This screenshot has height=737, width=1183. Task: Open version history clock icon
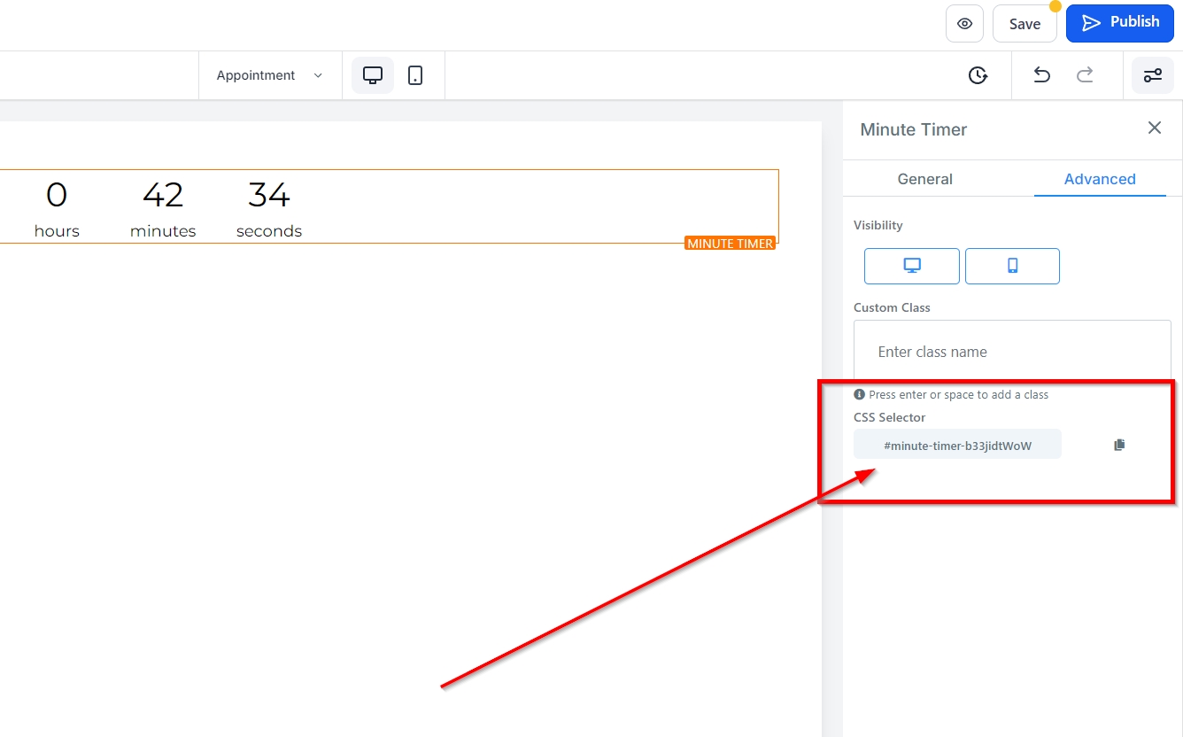pos(978,75)
